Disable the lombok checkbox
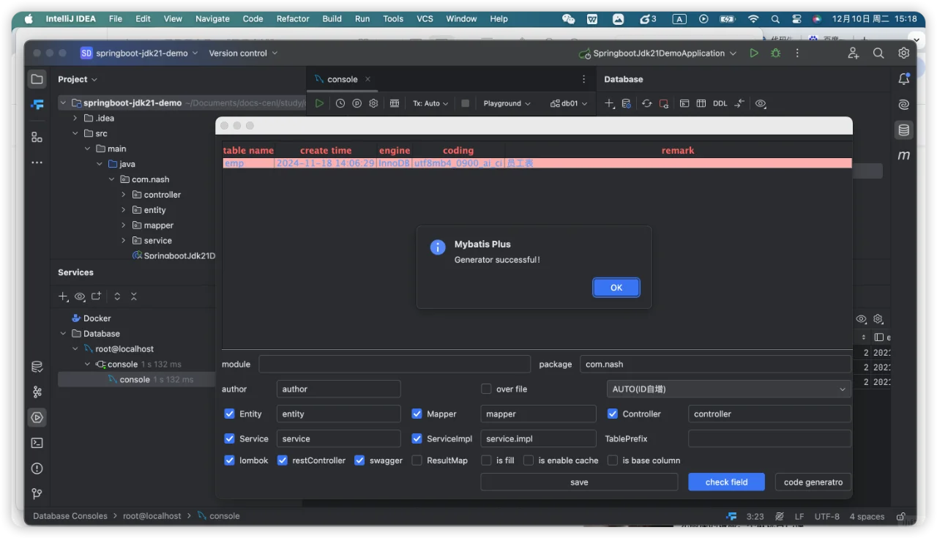 click(230, 461)
